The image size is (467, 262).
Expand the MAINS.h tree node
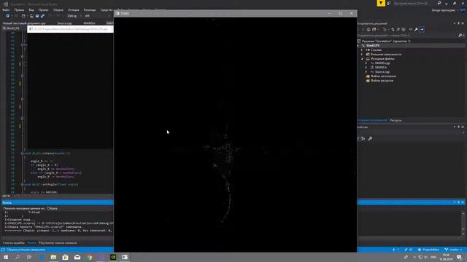coord(366,68)
